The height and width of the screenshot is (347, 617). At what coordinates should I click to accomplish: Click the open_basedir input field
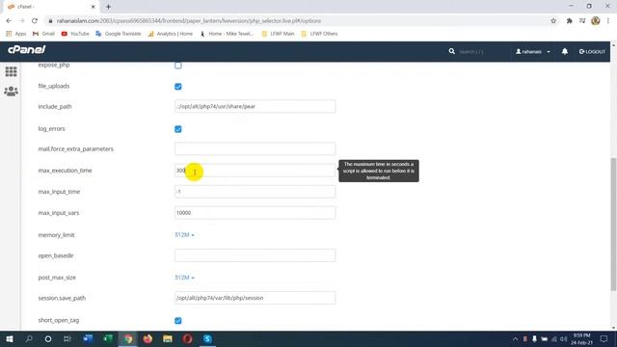click(x=255, y=255)
